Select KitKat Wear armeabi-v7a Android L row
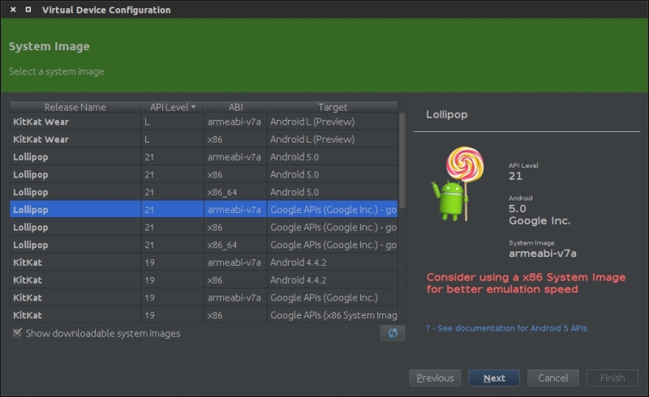This screenshot has width=649, height=397. (x=204, y=122)
